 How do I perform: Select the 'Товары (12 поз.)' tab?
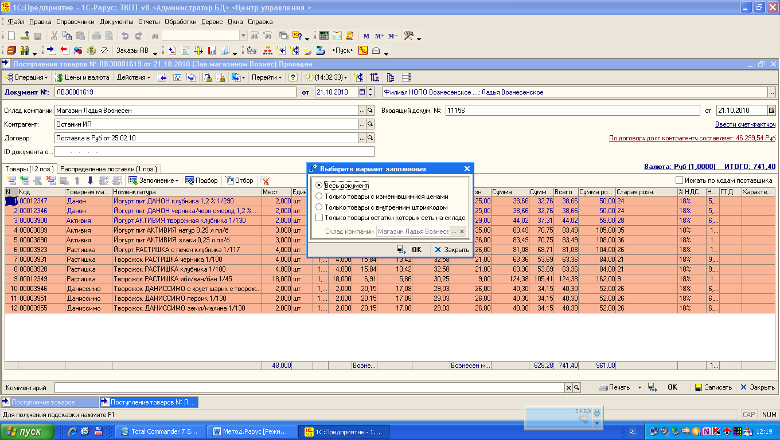click(29, 168)
